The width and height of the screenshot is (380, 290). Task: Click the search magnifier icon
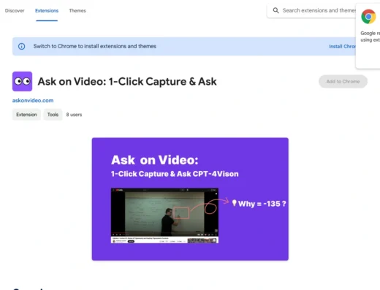(275, 10)
